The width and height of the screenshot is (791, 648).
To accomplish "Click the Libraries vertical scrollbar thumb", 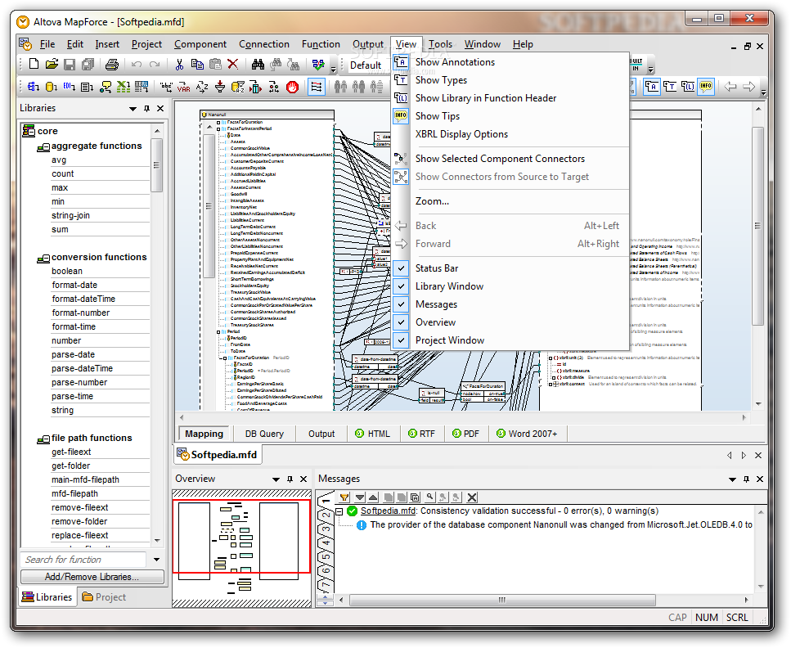I will pos(156,165).
